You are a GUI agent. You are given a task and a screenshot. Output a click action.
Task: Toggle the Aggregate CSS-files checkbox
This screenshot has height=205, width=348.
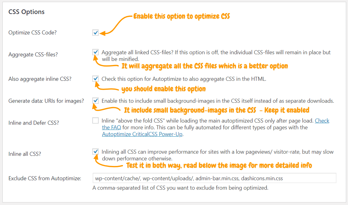[x=95, y=52]
